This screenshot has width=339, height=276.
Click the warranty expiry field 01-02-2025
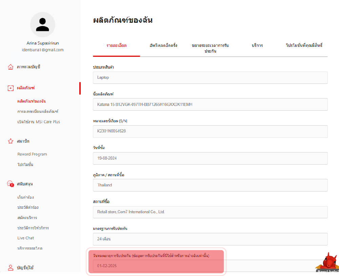tap(210, 266)
